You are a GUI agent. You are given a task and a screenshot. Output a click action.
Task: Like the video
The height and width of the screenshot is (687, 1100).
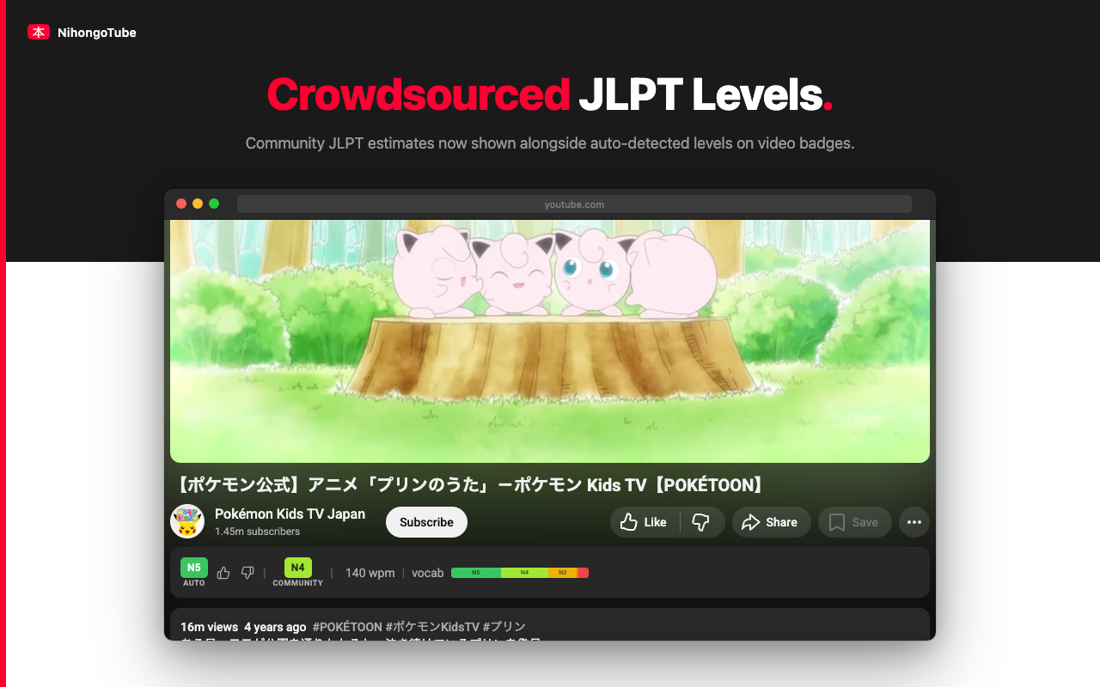point(644,522)
